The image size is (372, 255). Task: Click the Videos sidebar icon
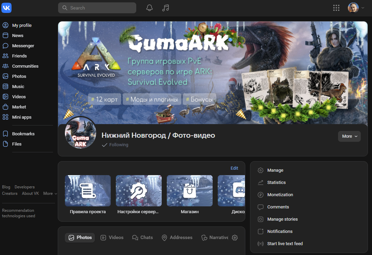[5, 97]
